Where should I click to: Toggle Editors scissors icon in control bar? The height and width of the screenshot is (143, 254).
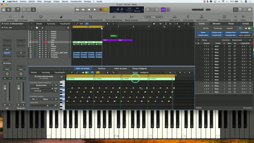[34, 10]
